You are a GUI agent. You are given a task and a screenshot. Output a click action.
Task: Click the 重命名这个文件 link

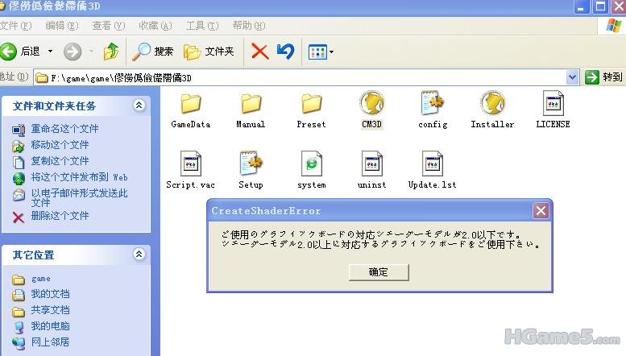[64, 129]
